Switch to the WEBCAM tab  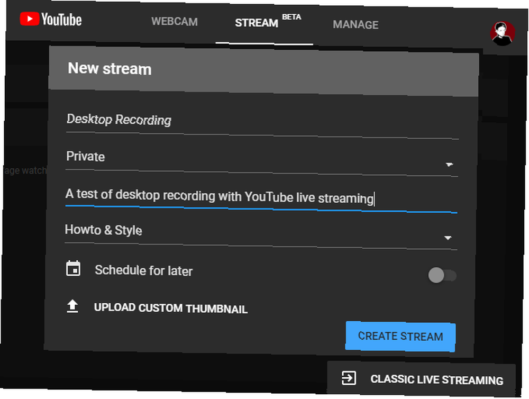pyautogui.click(x=175, y=22)
